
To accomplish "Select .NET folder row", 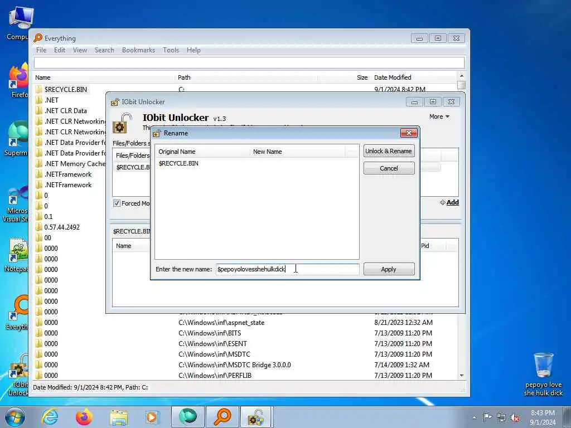I will [x=51, y=100].
